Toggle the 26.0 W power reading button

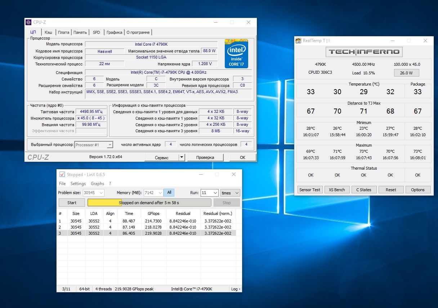(x=406, y=73)
